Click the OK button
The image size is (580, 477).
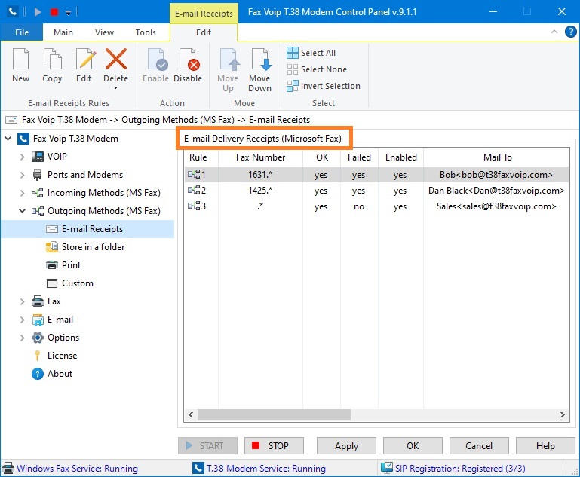point(413,446)
